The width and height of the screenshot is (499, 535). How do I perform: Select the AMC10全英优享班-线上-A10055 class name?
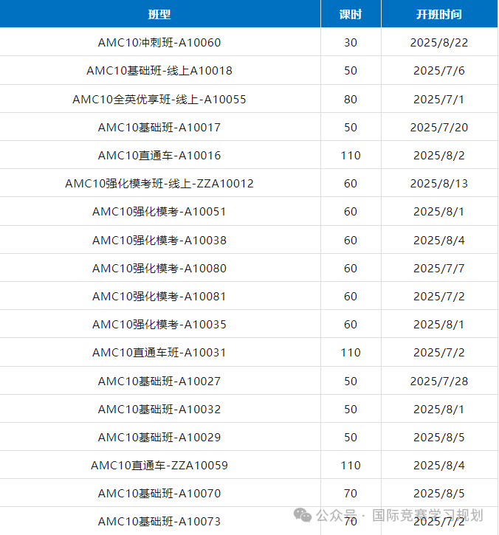[x=159, y=100]
